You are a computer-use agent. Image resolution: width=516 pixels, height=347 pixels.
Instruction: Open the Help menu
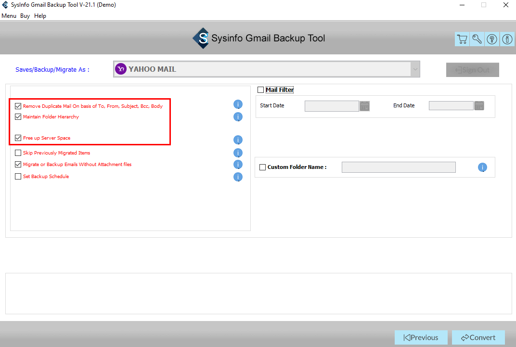pyautogui.click(x=40, y=16)
